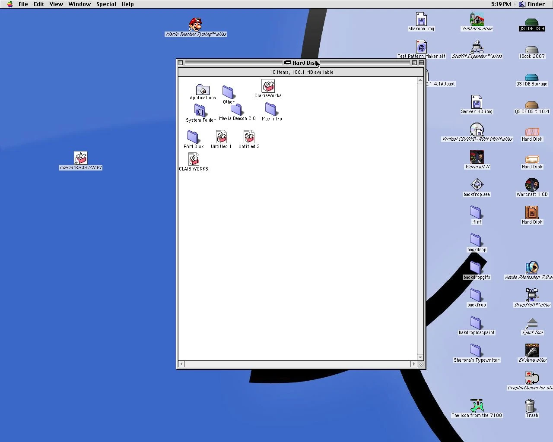The image size is (553, 442).
Task: Click the vertical scrollbar down arrow
Action: (x=420, y=357)
